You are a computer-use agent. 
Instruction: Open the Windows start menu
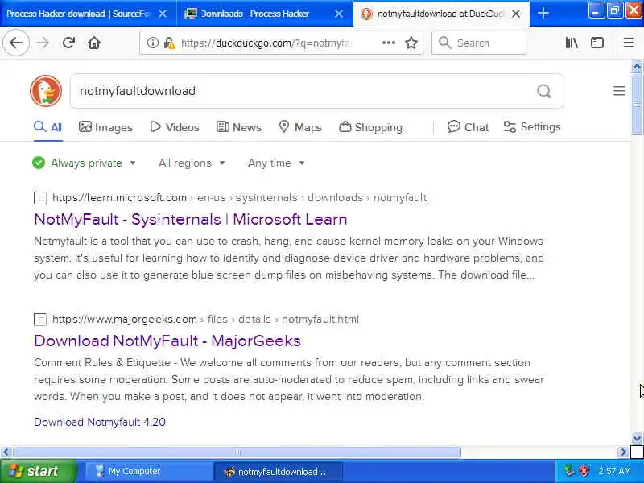38,471
